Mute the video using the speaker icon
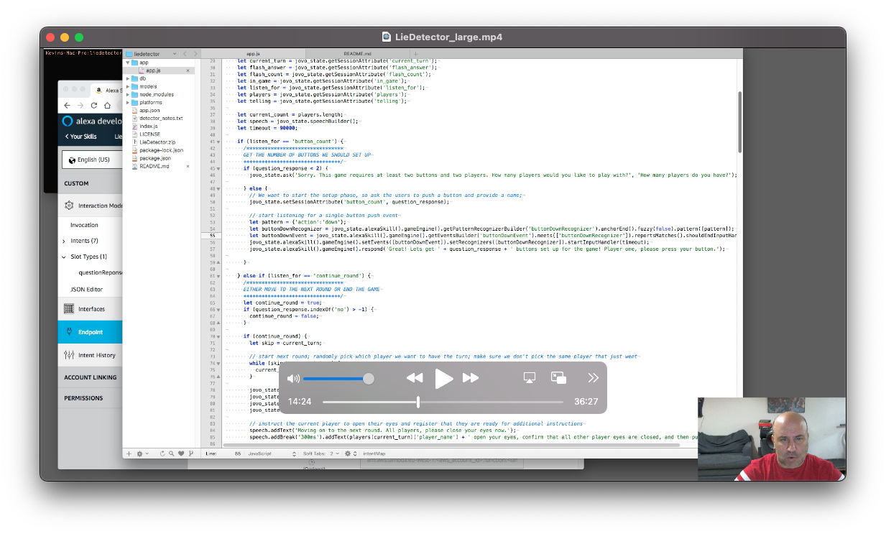The height and width of the screenshot is (534, 886). pos(293,379)
